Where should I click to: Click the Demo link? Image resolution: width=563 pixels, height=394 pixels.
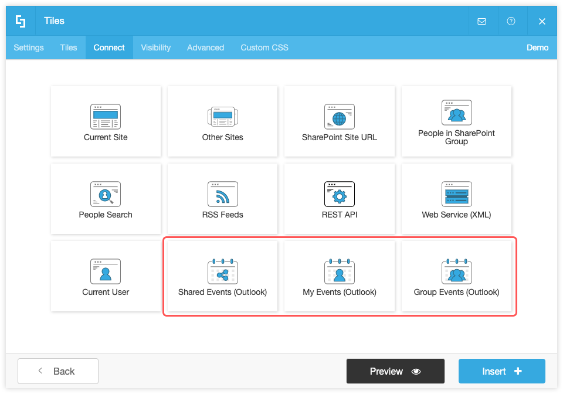[538, 47]
